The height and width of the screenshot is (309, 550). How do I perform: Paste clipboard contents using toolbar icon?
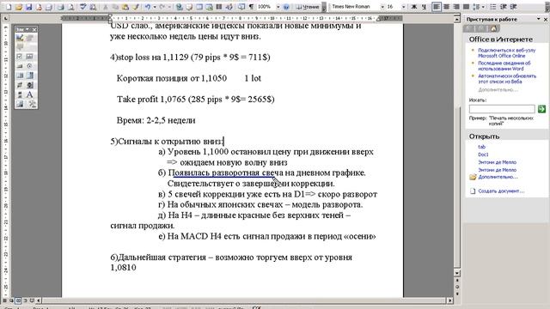click(x=125, y=7)
